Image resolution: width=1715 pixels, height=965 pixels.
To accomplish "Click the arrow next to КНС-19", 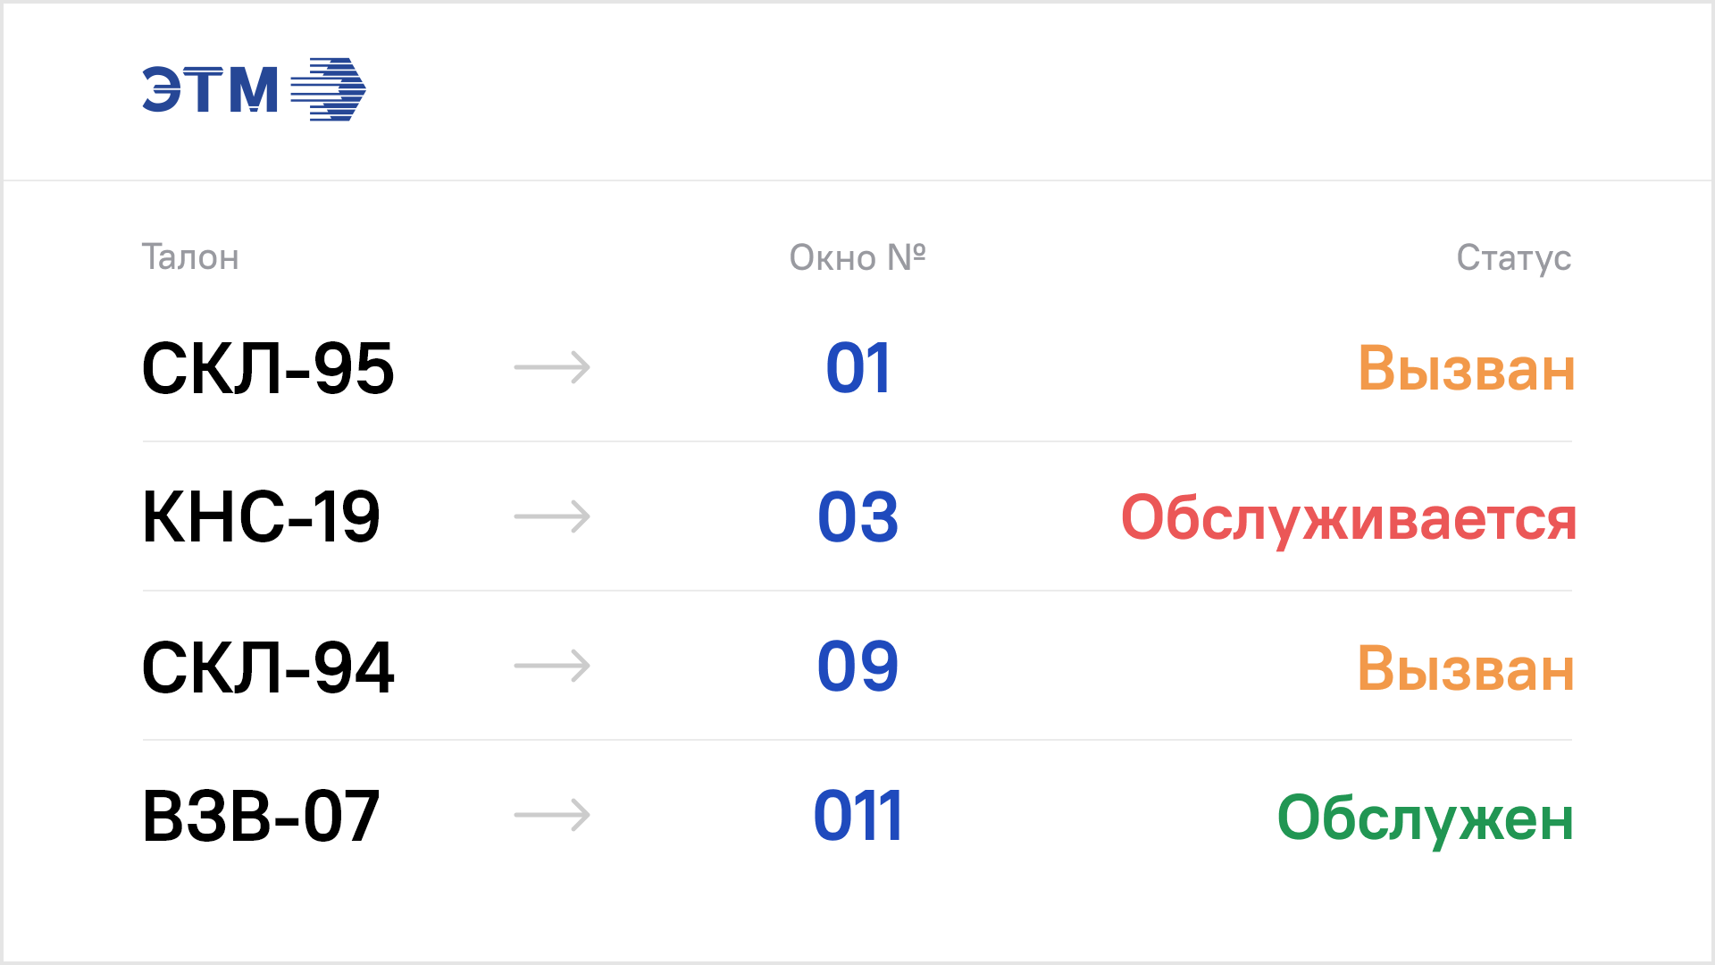I will tap(552, 516).
